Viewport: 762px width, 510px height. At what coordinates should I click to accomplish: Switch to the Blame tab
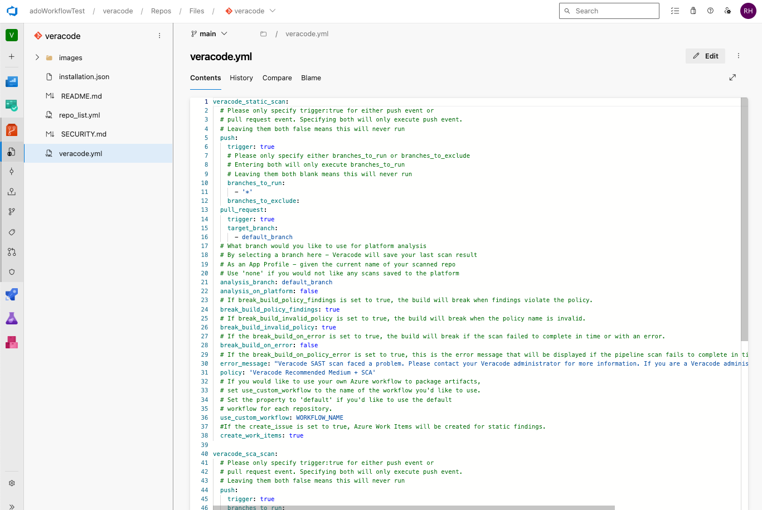click(311, 78)
